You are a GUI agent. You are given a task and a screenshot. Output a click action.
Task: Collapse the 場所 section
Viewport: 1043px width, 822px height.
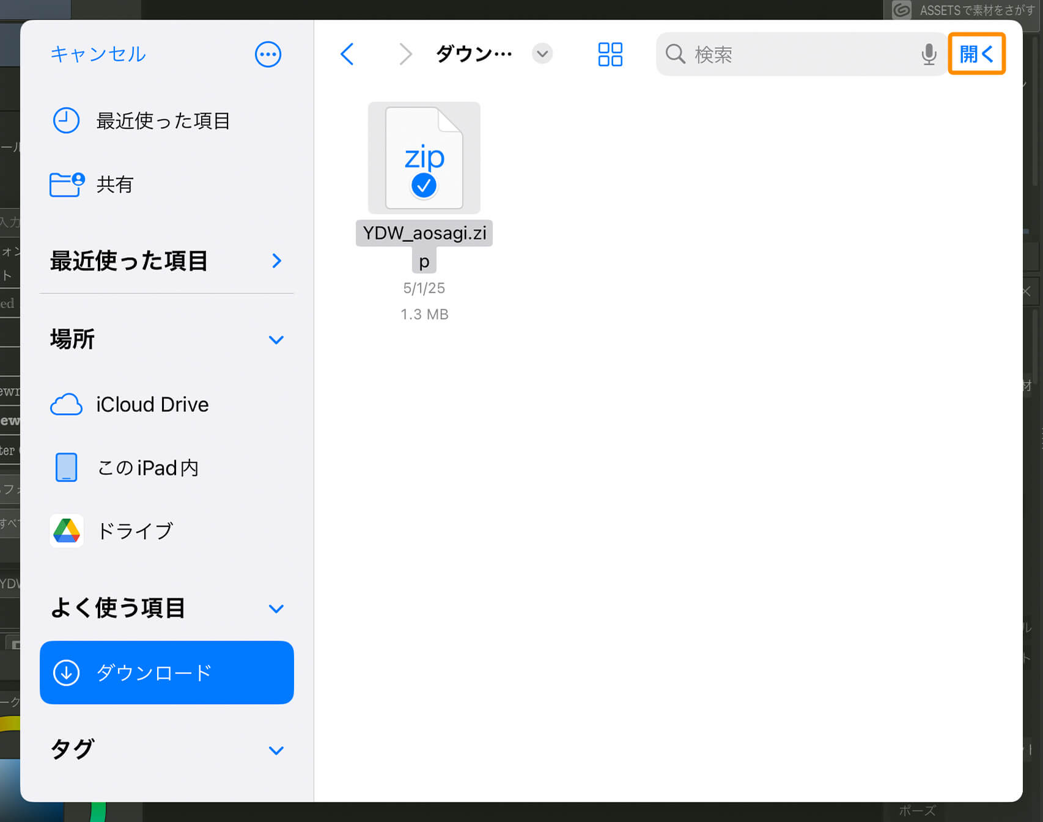pyautogui.click(x=276, y=340)
